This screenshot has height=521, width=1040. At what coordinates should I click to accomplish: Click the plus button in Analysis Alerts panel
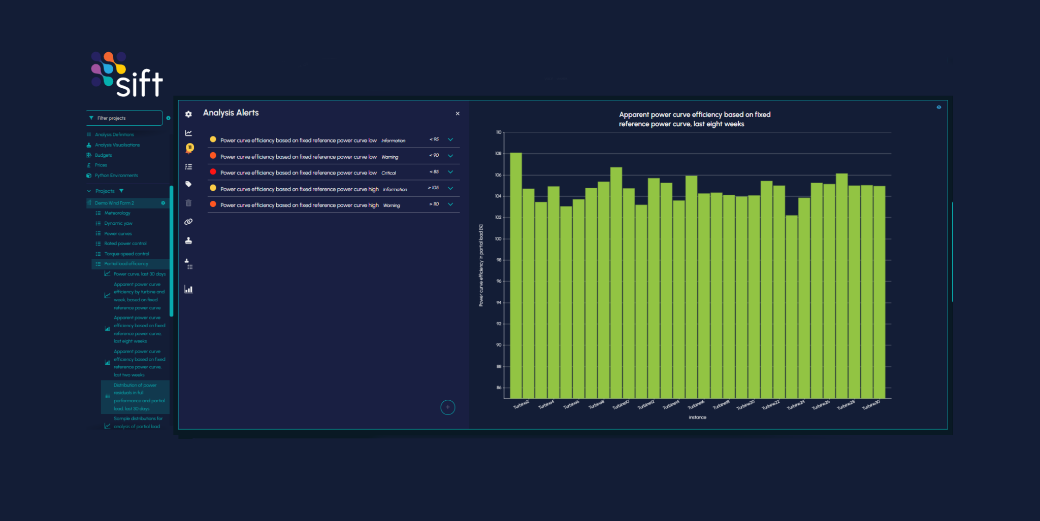(447, 407)
